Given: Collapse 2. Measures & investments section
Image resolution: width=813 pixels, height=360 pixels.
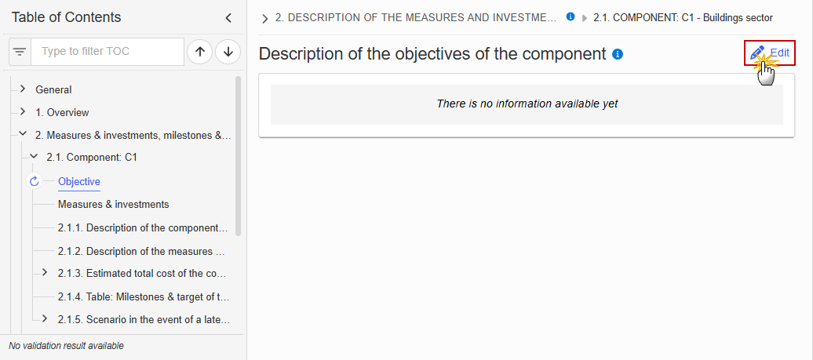Looking at the screenshot, I should [22, 134].
